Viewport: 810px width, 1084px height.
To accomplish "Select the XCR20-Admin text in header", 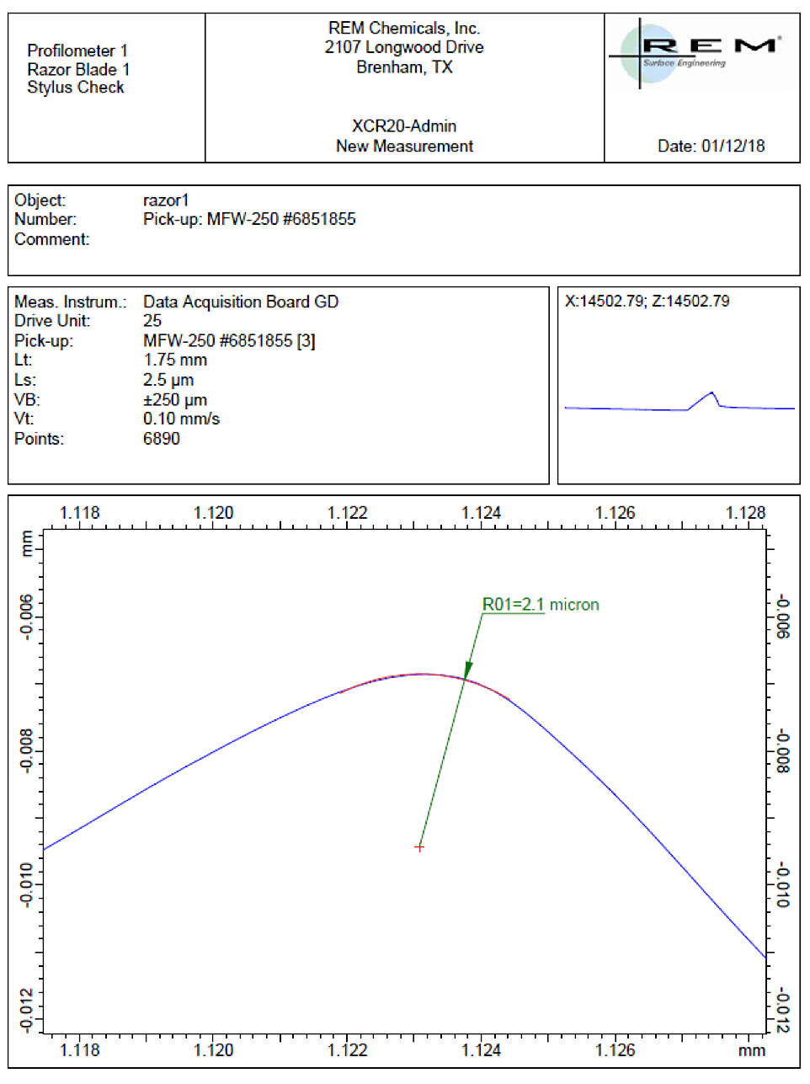I will click(x=404, y=126).
